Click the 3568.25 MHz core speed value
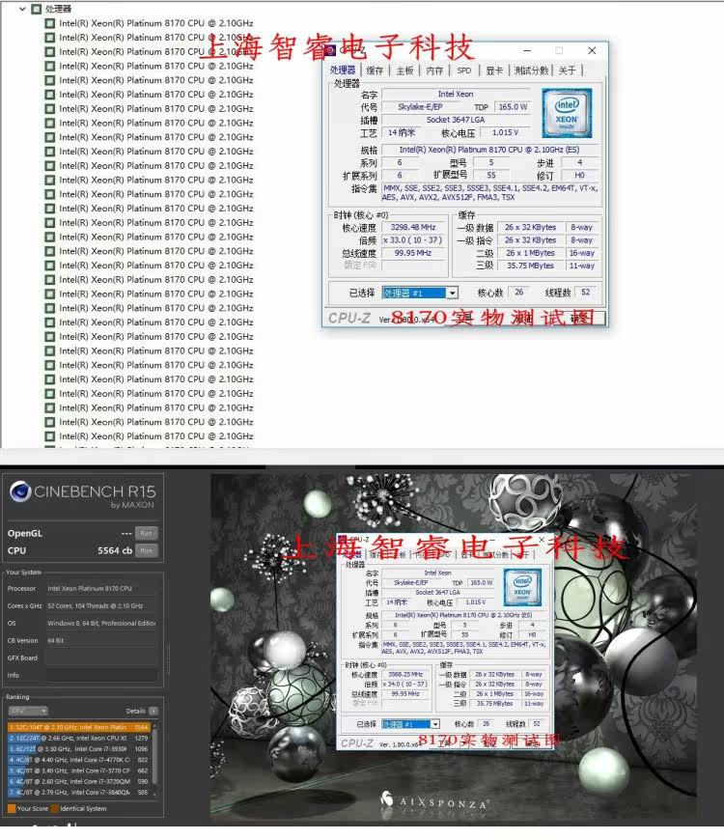724x840 pixels. (405, 675)
